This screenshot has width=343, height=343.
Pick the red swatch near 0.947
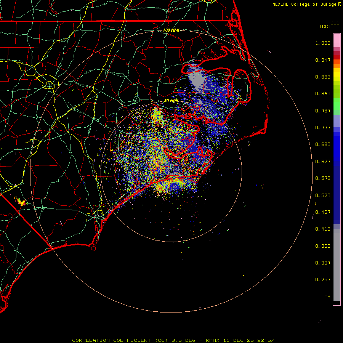[337, 57]
